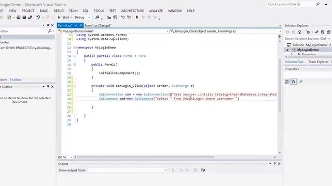Toggle a bookmark on the current line
The height and width of the screenshot is (186, 332).
point(137,17)
